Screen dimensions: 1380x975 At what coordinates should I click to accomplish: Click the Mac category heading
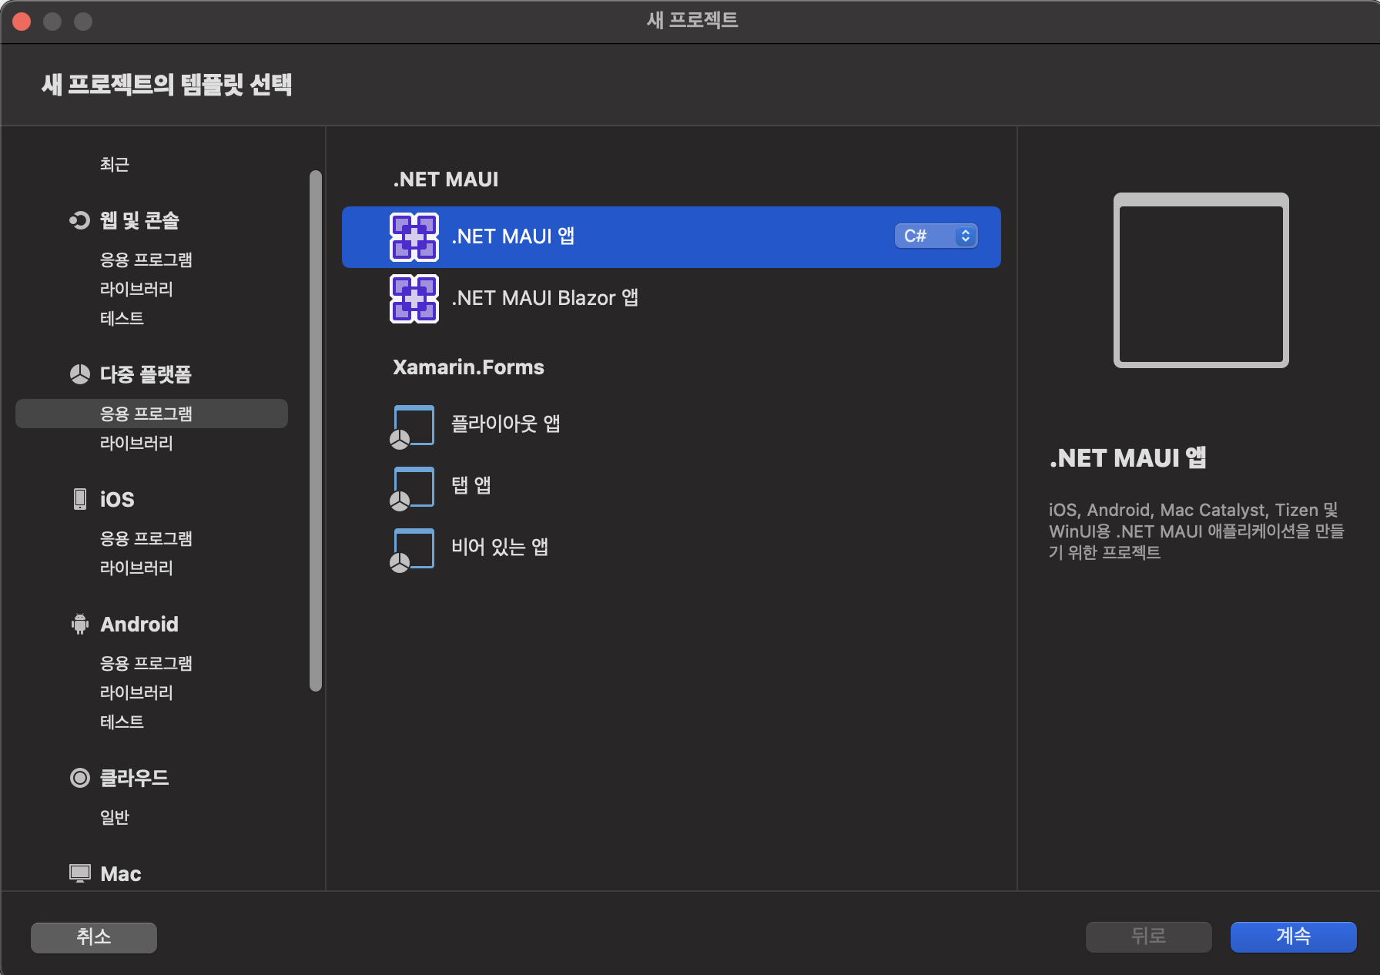(121, 873)
